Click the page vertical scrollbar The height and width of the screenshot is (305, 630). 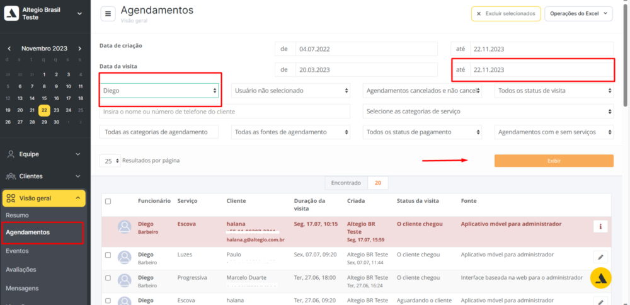[626, 55]
